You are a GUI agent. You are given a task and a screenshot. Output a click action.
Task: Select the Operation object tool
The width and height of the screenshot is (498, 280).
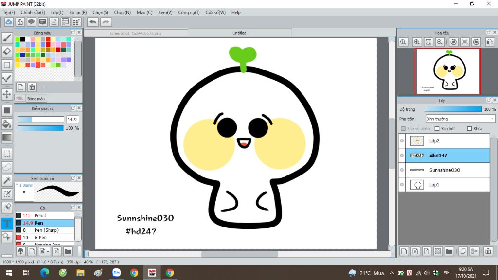tap(7, 237)
